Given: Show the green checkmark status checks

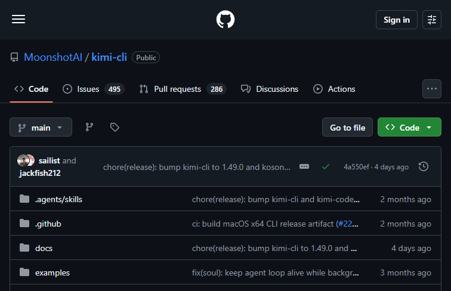Looking at the screenshot, I should point(326,166).
